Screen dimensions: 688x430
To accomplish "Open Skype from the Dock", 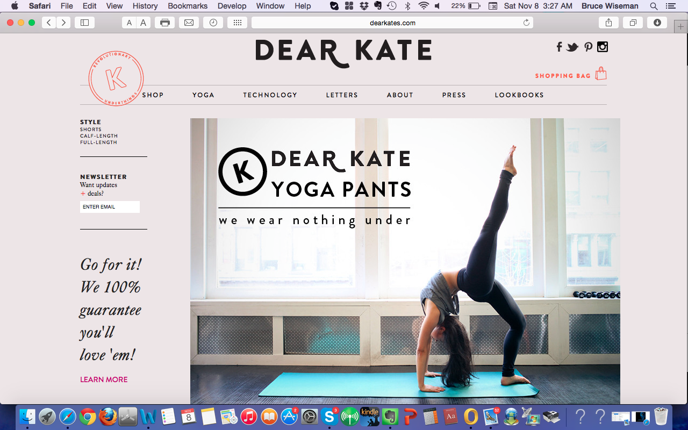I will (x=329, y=417).
